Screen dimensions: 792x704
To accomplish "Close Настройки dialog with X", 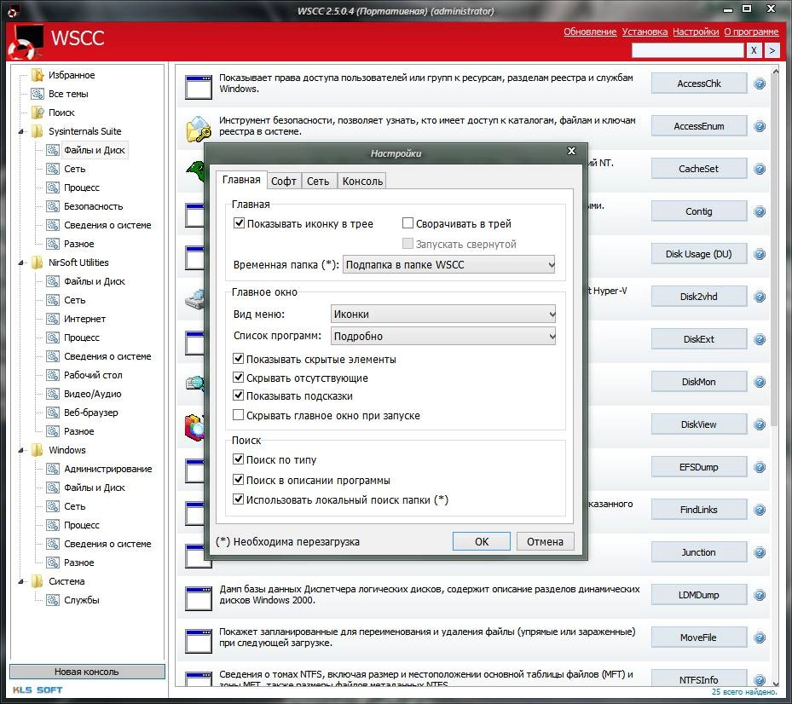I will coord(571,151).
